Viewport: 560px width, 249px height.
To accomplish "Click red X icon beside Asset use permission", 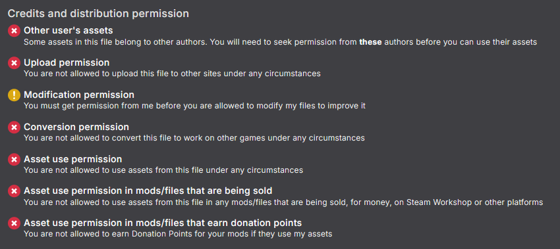I will (14, 159).
